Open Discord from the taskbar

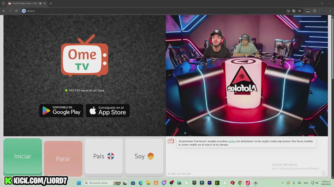tap(164, 183)
